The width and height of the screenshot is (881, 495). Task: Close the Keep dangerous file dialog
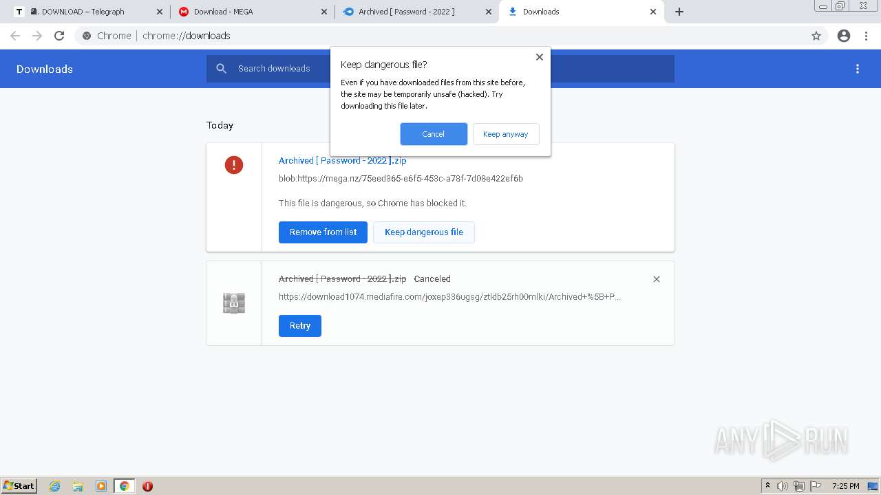click(x=540, y=57)
